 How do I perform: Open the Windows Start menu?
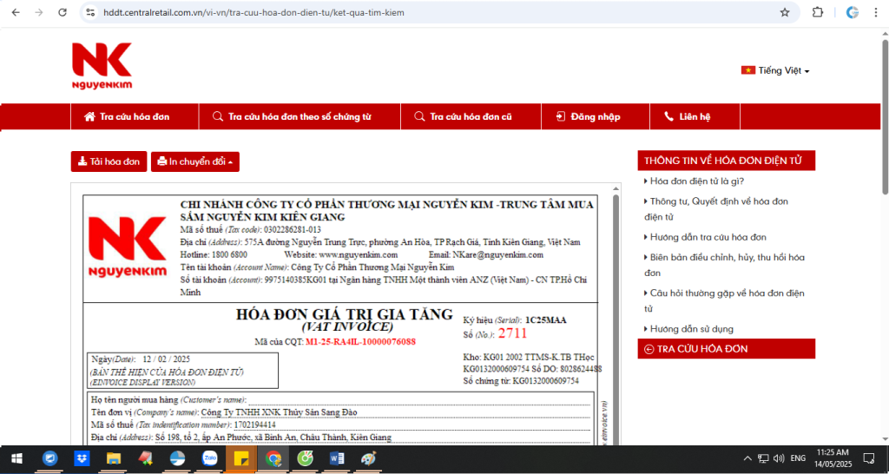coord(16,458)
